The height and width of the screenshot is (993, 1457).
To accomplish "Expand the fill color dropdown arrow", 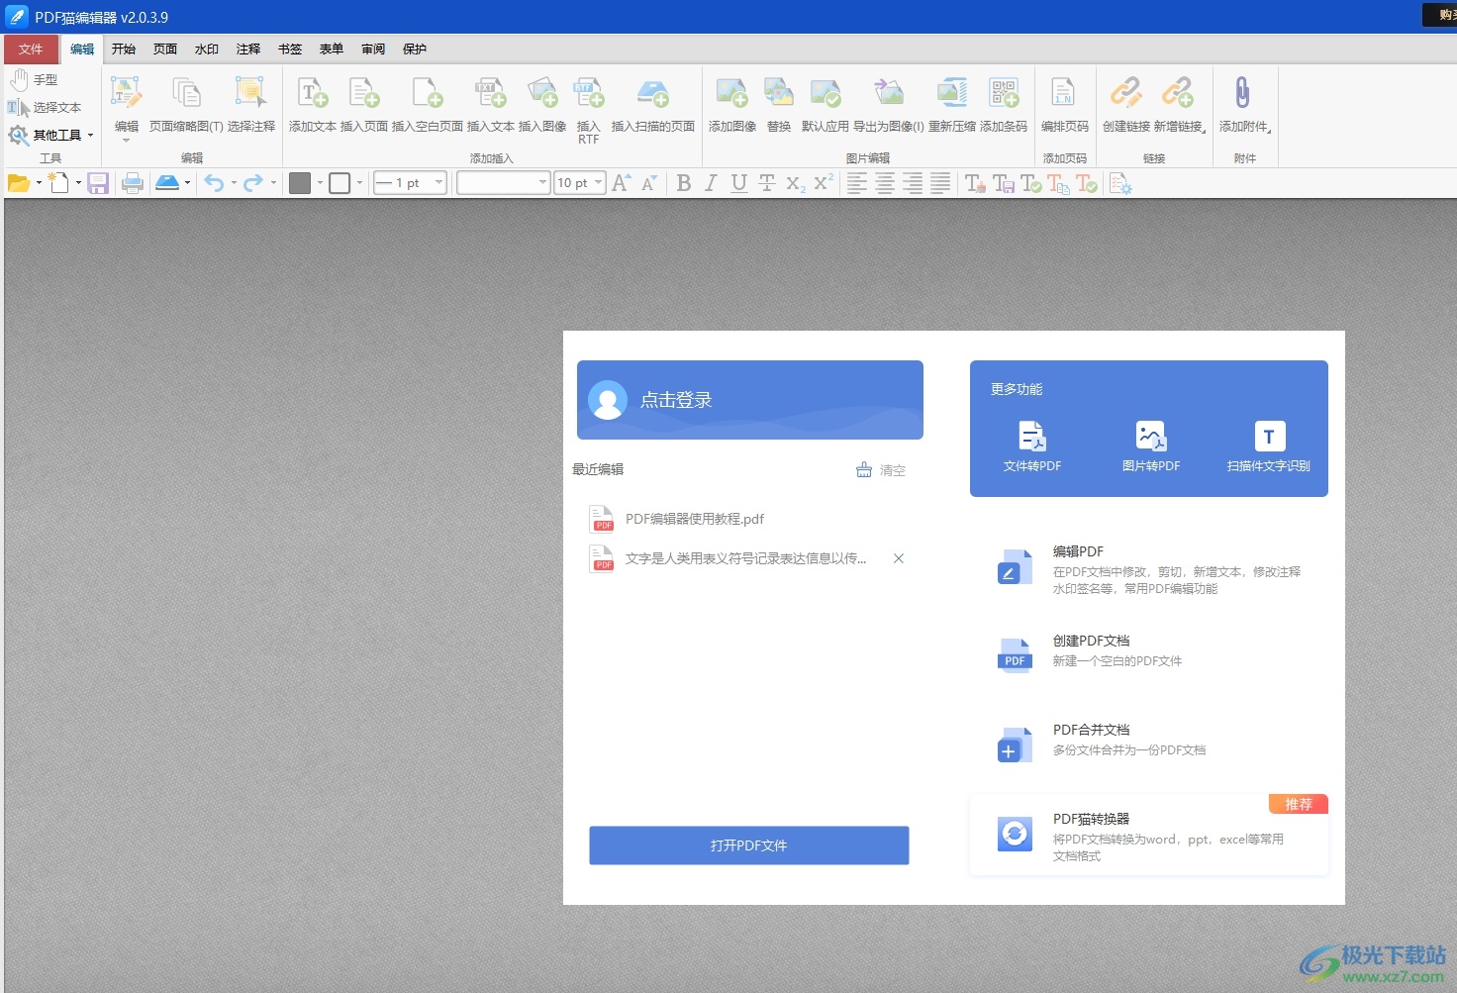I will pyautogui.click(x=320, y=183).
